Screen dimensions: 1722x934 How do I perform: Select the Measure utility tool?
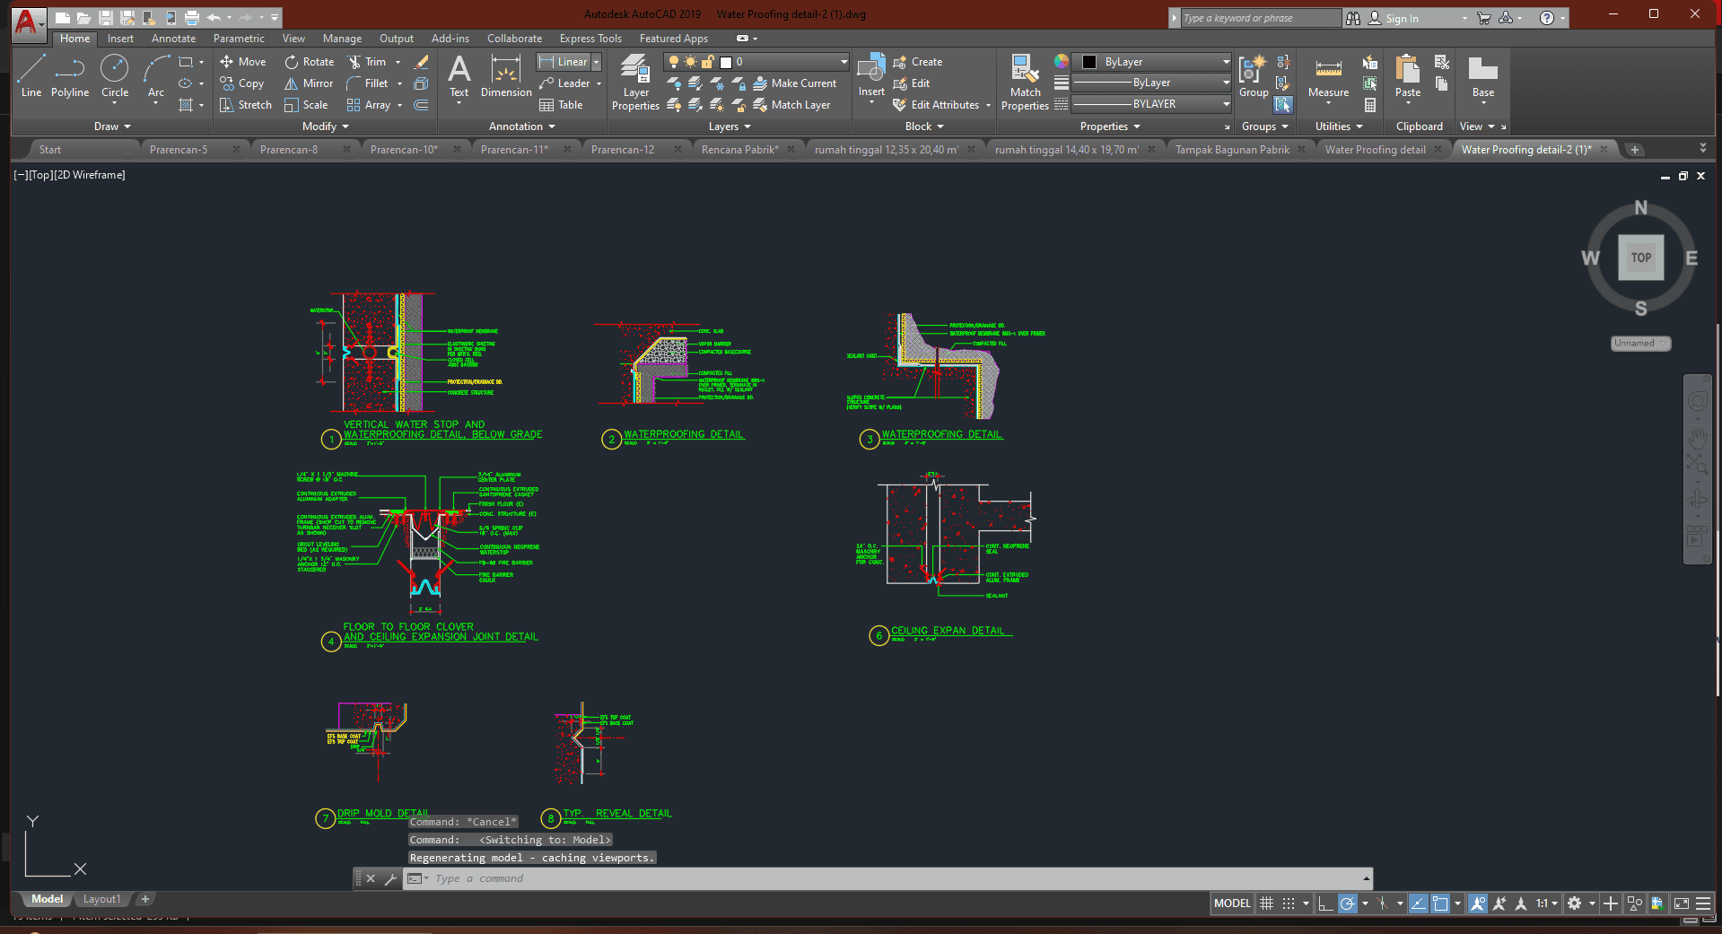[x=1328, y=77]
